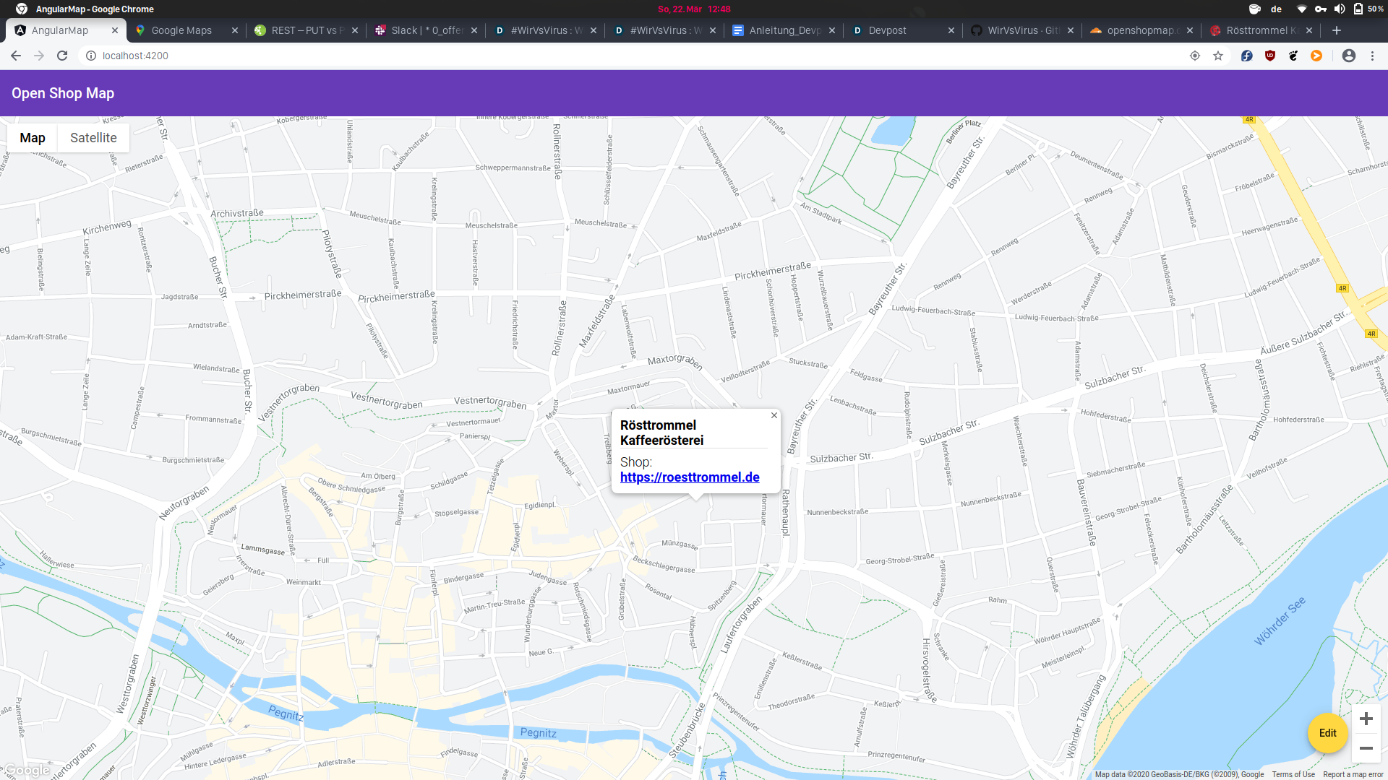Open the roesttrommel.de shop link

pyautogui.click(x=690, y=477)
